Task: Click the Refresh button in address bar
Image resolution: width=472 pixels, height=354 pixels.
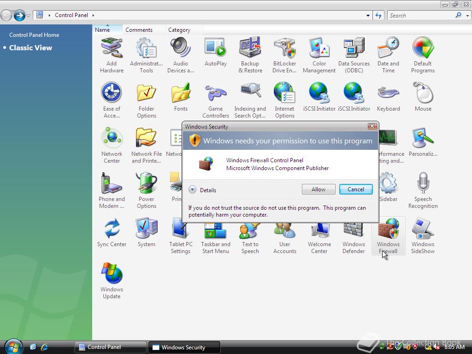Action: (x=378, y=15)
